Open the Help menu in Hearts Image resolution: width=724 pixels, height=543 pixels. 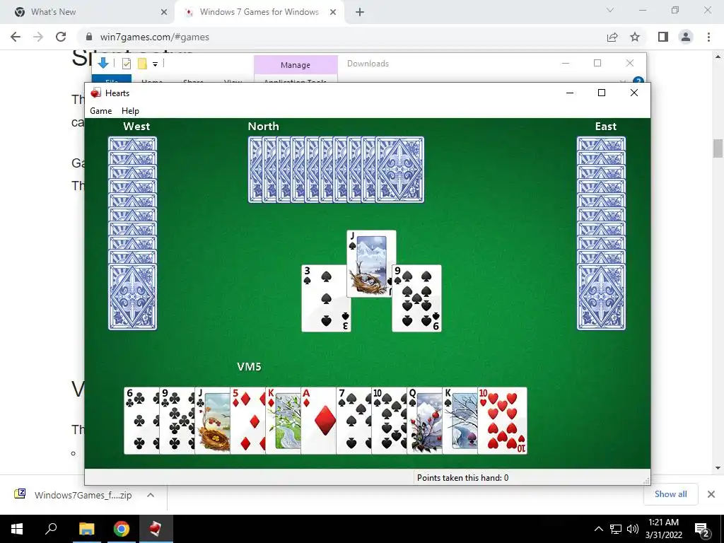click(x=130, y=111)
